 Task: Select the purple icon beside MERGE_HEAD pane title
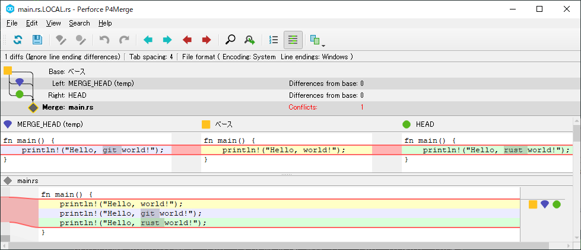tap(8, 124)
